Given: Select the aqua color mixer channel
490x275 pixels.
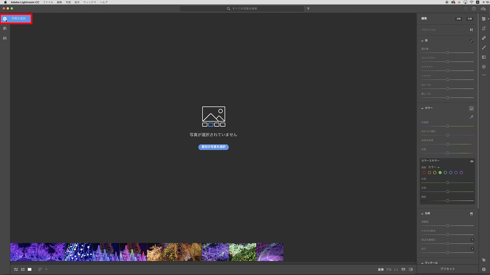Looking at the screenshot, I should (445, 173).
